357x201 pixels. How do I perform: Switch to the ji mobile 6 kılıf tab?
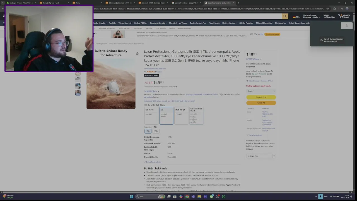pos(153,3)
